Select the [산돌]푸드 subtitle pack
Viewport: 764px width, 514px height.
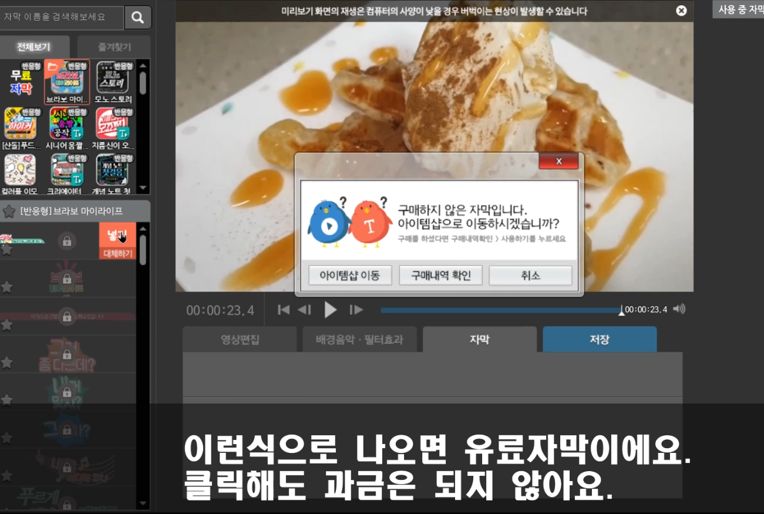(x=21, y=128)
